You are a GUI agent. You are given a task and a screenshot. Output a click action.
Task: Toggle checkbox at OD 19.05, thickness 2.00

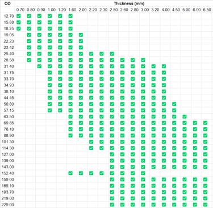[81, 35]
